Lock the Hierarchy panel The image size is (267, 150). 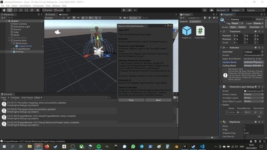click(39, 15)
